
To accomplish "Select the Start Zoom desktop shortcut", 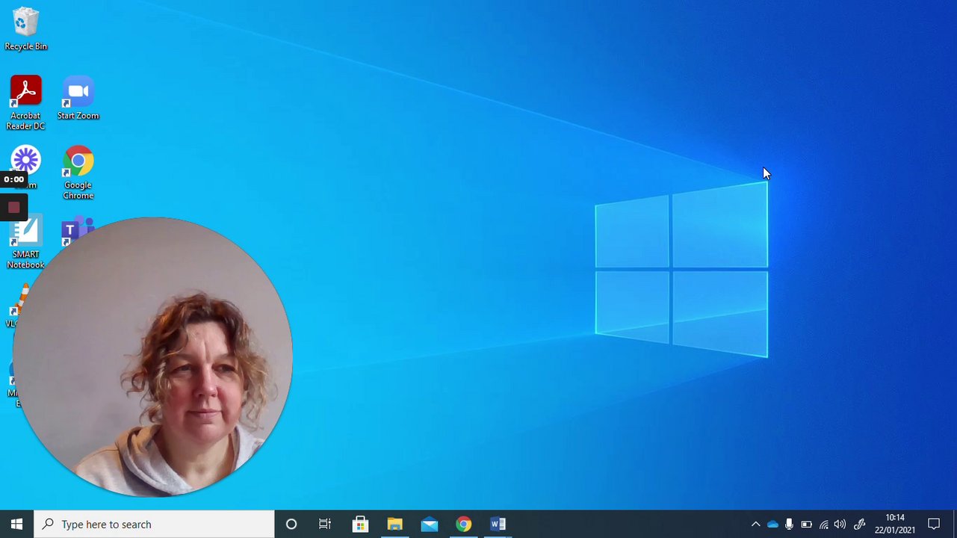I will (78, 98).
